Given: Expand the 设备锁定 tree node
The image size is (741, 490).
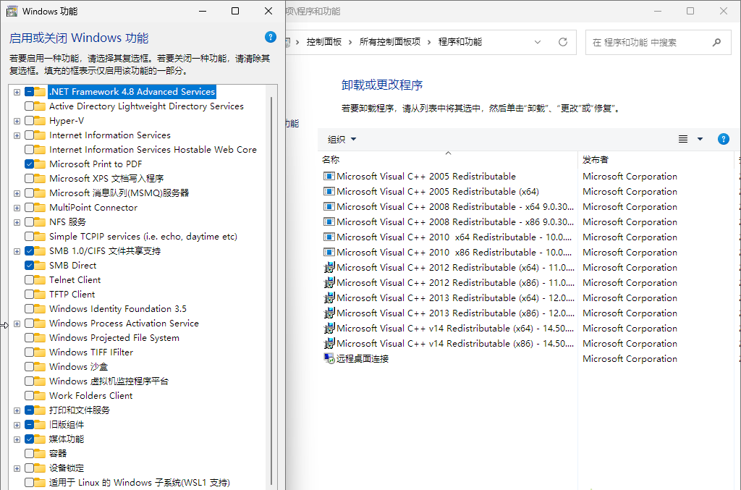Looking at the screenshot, I should 17,468.
